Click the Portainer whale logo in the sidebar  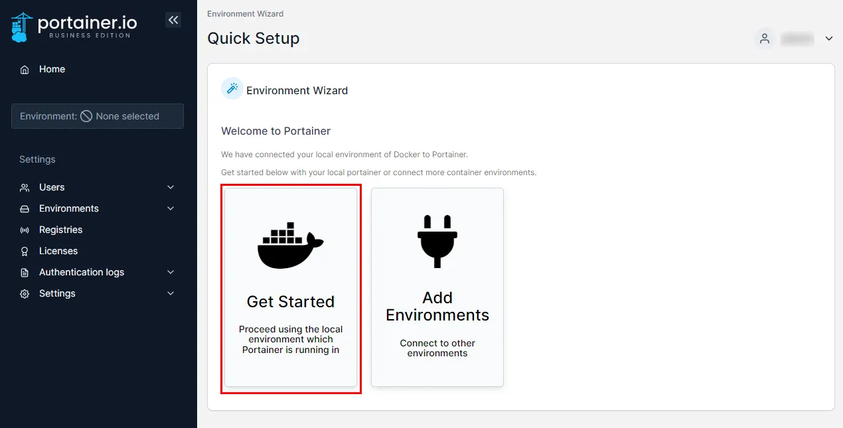(x=20, y=27)
